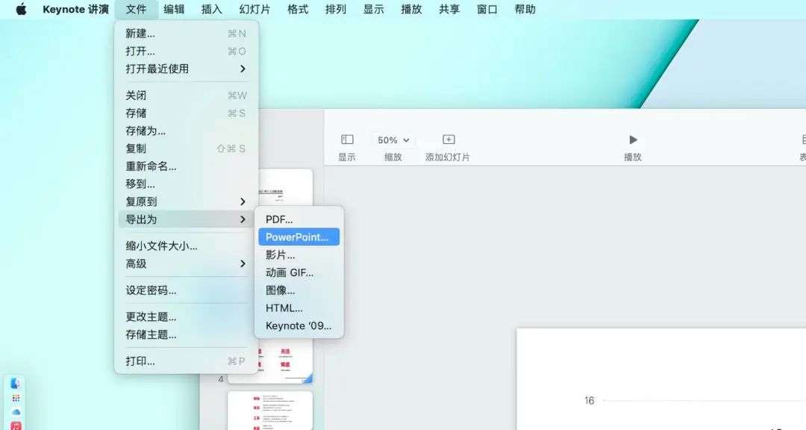The height and width of the screenshot is (430, 806).
Task: Click the 添加幻灯片 add slide icon
Action: point(449,140)
